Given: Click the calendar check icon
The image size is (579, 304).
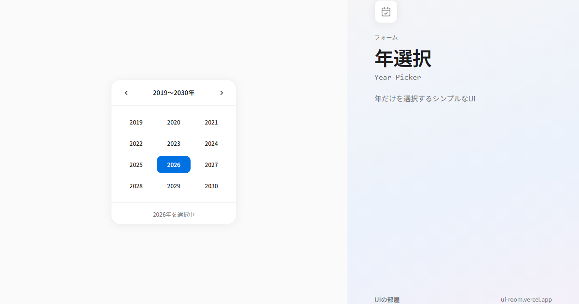Looking at the screenshot, I should pos(386,12).
